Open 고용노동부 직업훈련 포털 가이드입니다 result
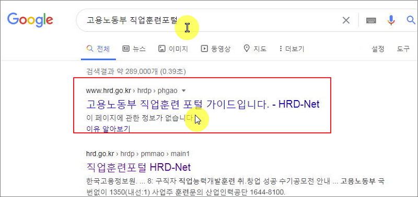Viewport: 418px width, 197px height. tap(203, 104)
